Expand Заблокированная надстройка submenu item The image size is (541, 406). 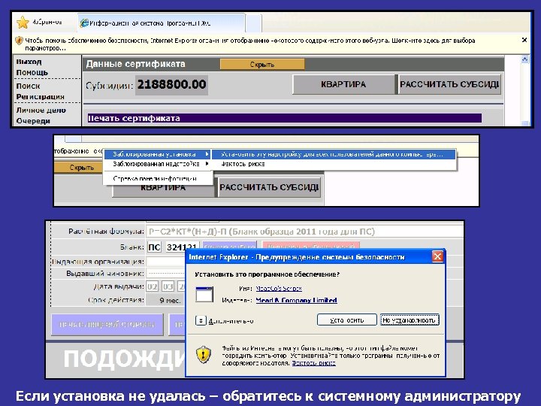(157, 164)
